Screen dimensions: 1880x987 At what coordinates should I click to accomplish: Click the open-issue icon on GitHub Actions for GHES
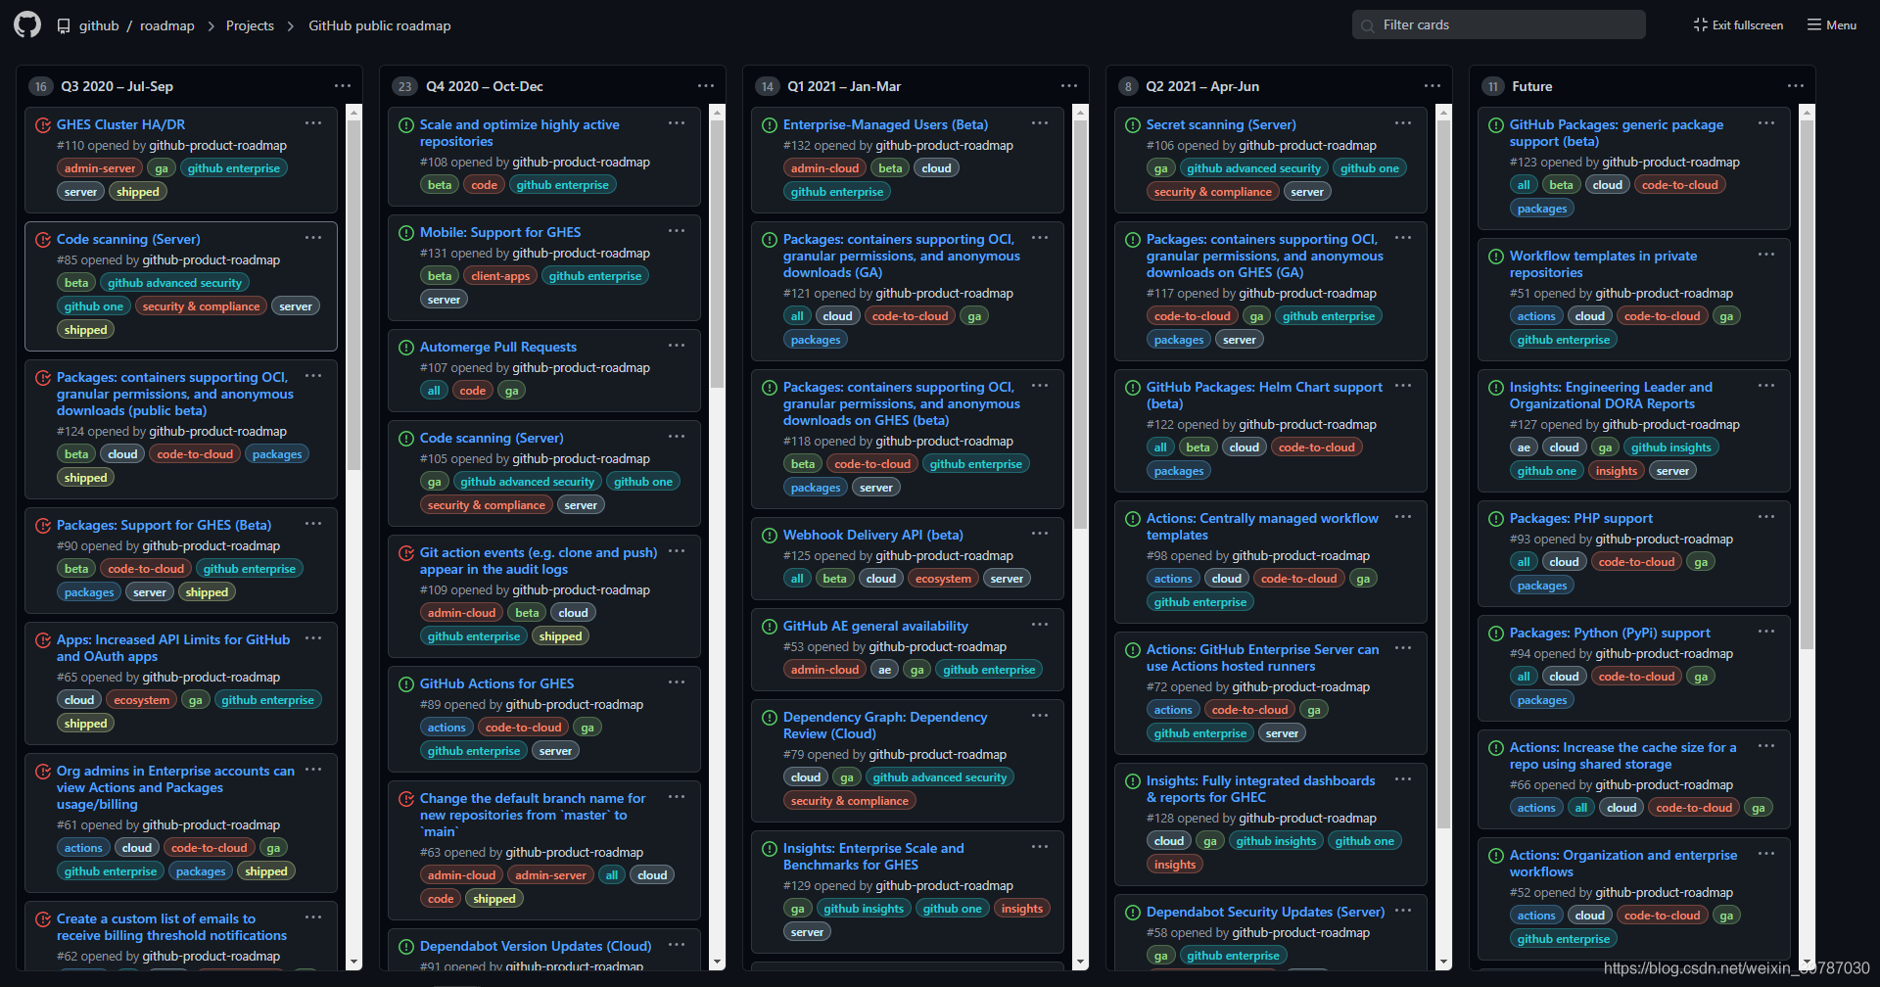click(x=406, y=684)
